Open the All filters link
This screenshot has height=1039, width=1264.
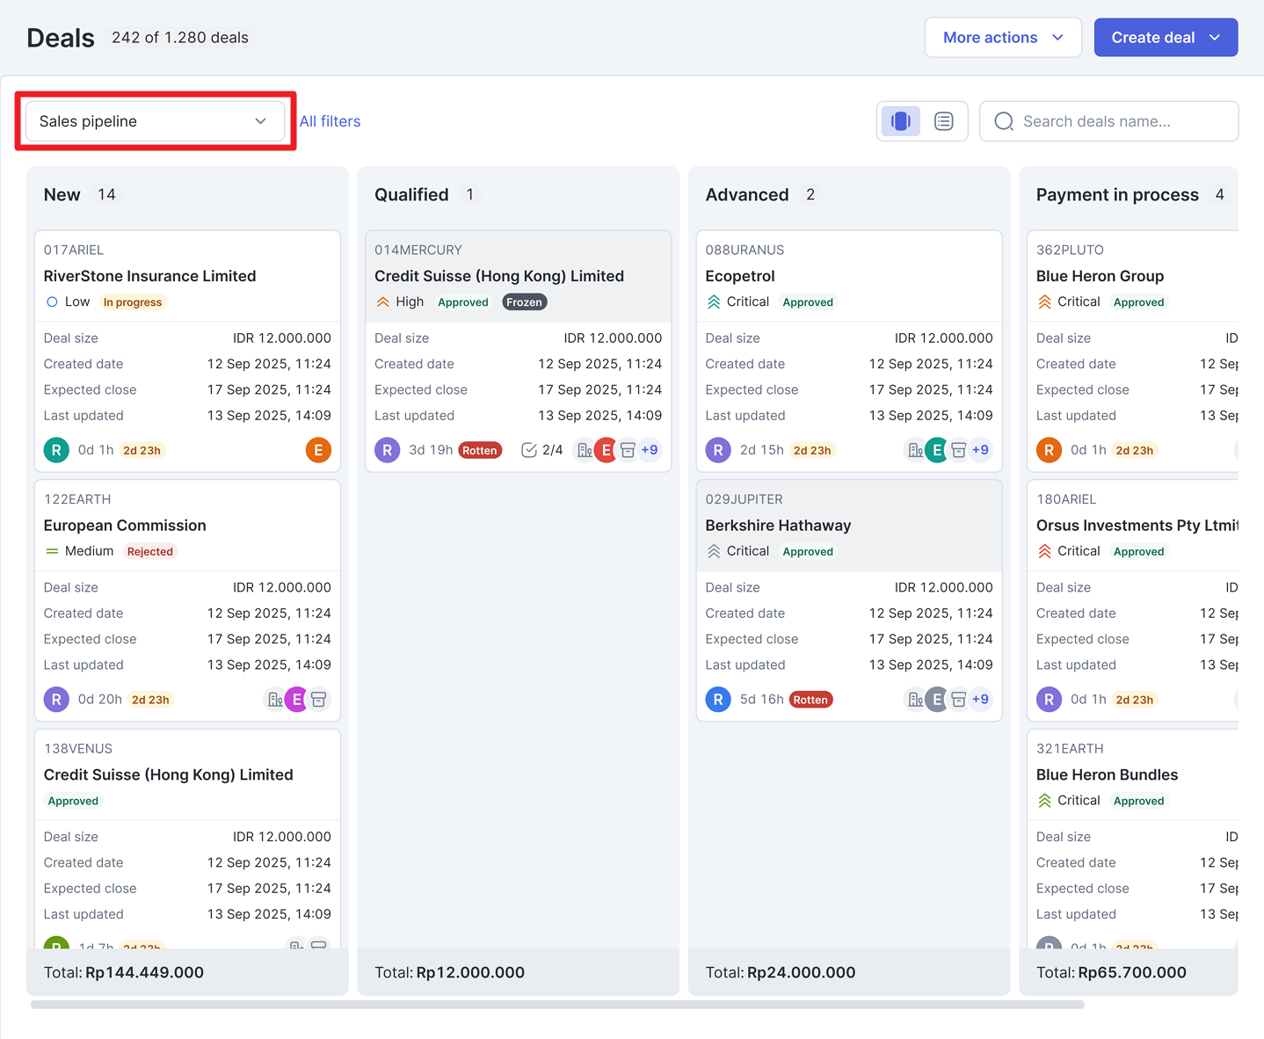click(x=331, y=121)
